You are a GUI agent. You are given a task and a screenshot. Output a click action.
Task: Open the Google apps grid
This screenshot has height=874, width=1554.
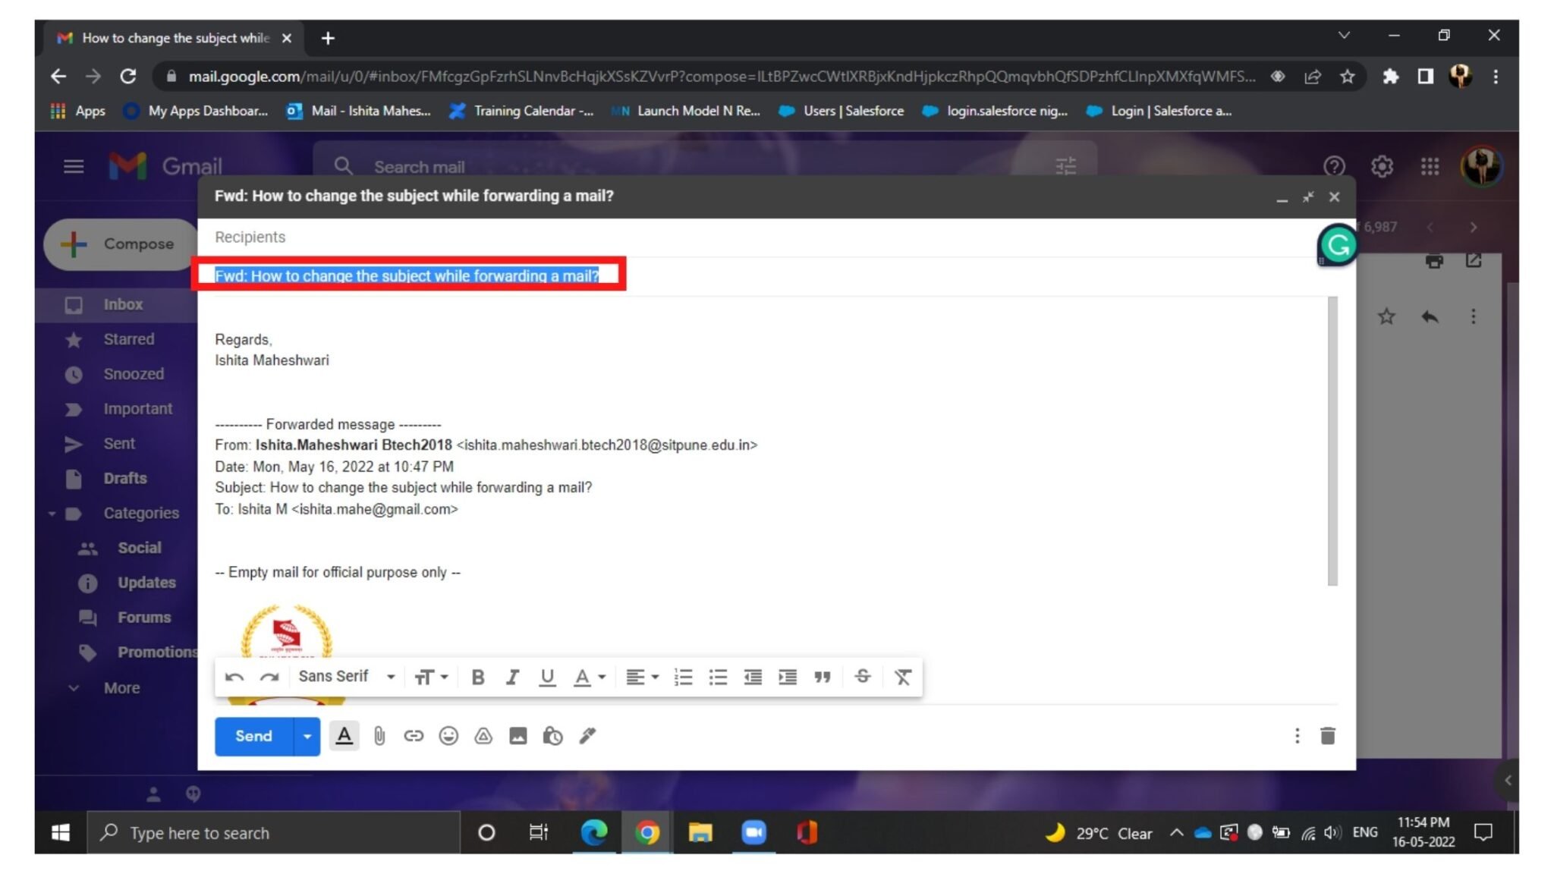1430,166
